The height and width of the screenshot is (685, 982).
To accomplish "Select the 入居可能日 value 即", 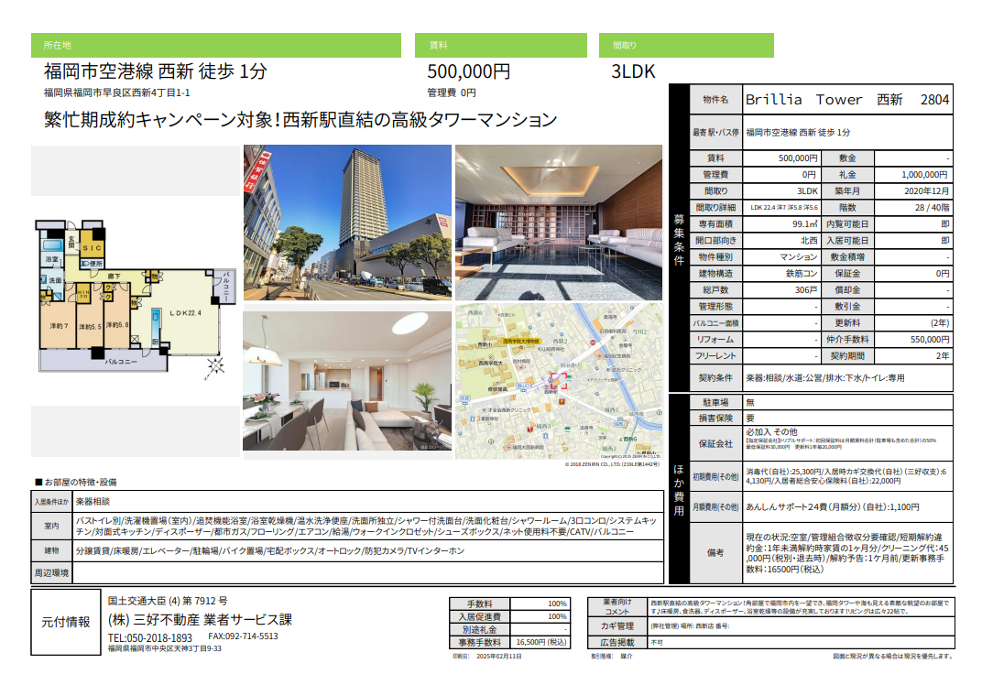I will click(x=945, y=241).
